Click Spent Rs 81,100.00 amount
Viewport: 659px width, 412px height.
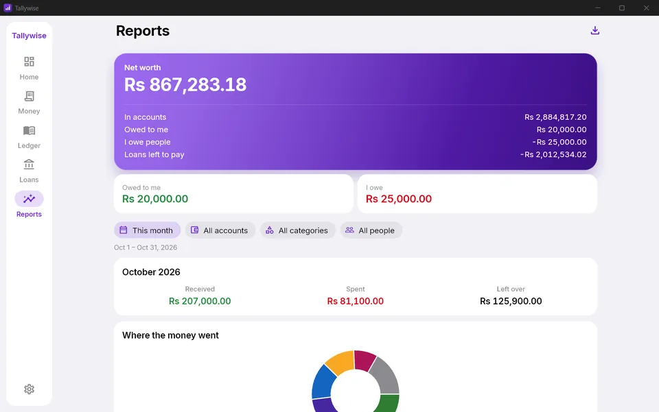click(355, 301)
